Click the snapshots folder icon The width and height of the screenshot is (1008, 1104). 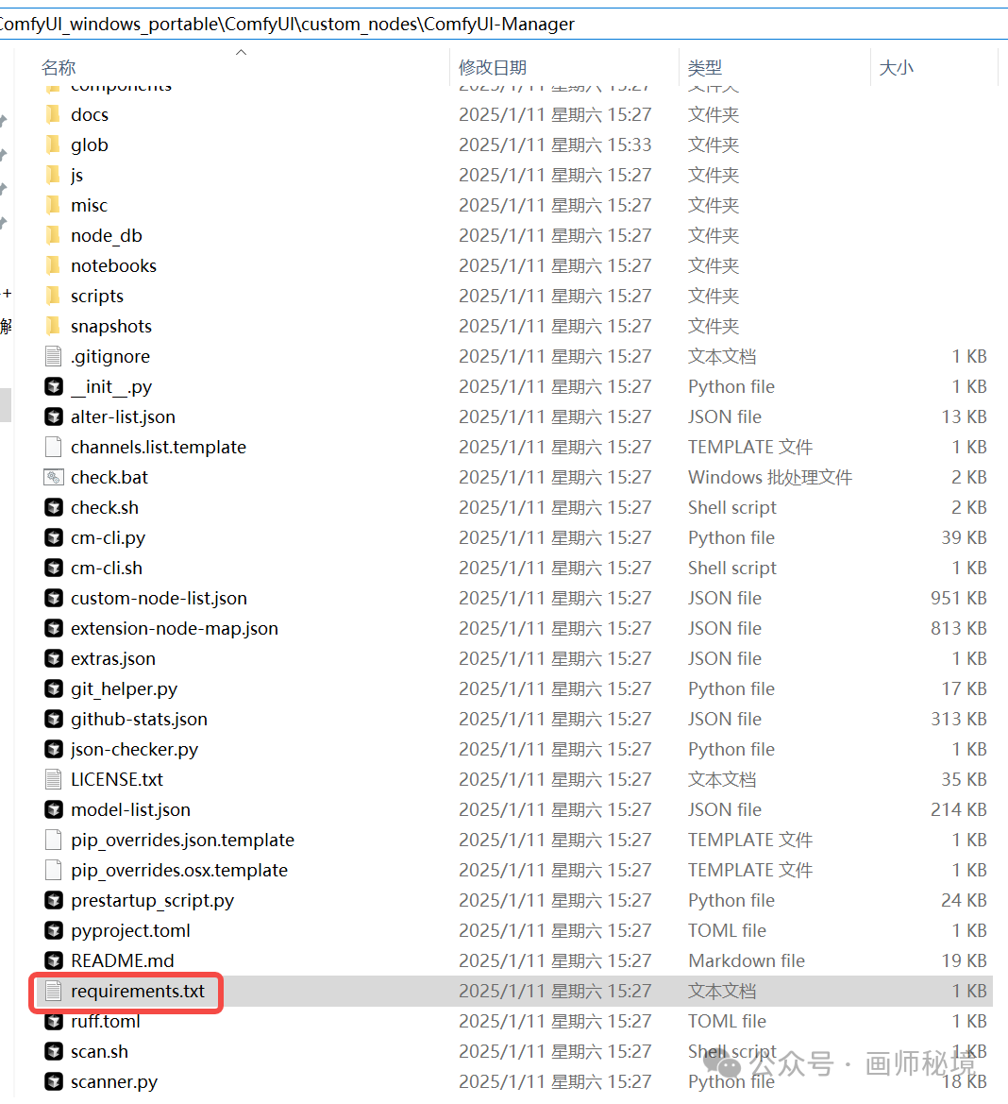coord(54,326)
